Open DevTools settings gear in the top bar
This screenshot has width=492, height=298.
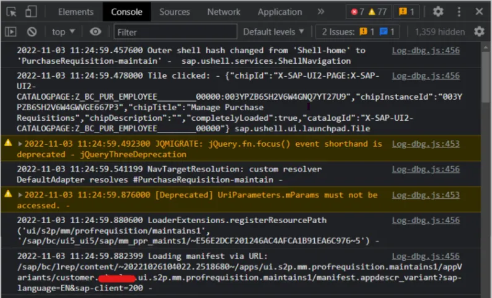438,11
